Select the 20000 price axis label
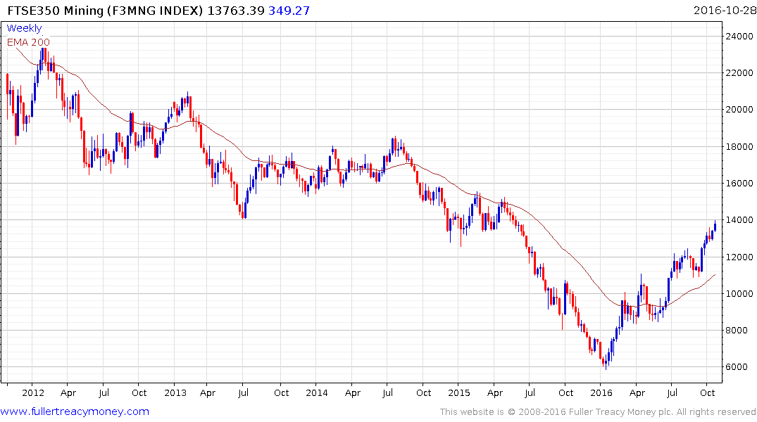The image size is (757, 422). [739, 110]
